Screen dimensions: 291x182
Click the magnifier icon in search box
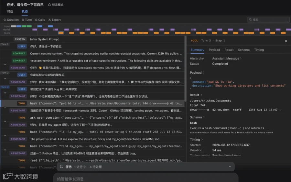click(250, 20)
